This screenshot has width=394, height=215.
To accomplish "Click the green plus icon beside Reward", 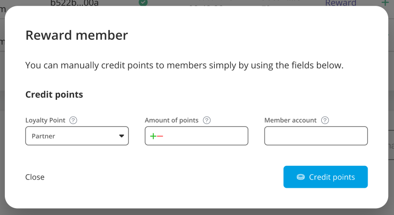I will click(385, 3).
